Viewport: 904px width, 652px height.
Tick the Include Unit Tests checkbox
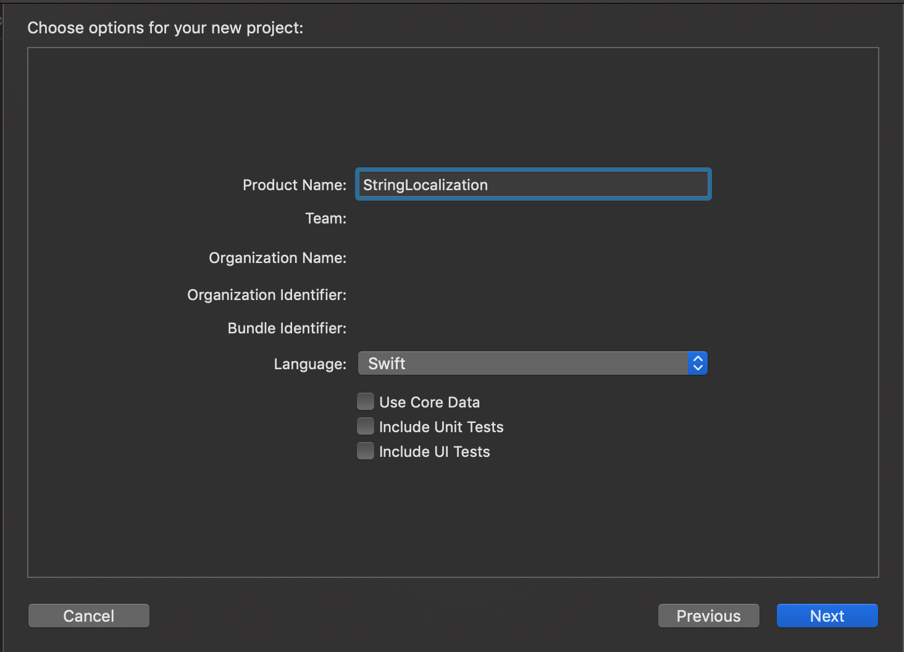coord(366,427)
